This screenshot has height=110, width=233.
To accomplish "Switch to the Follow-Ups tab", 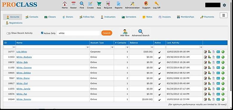I will pos(87,17).
